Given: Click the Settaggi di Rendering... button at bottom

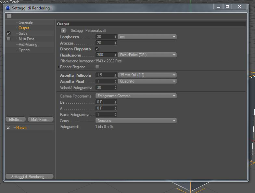Looking at the screenshot, I should [x=30, y=176].
